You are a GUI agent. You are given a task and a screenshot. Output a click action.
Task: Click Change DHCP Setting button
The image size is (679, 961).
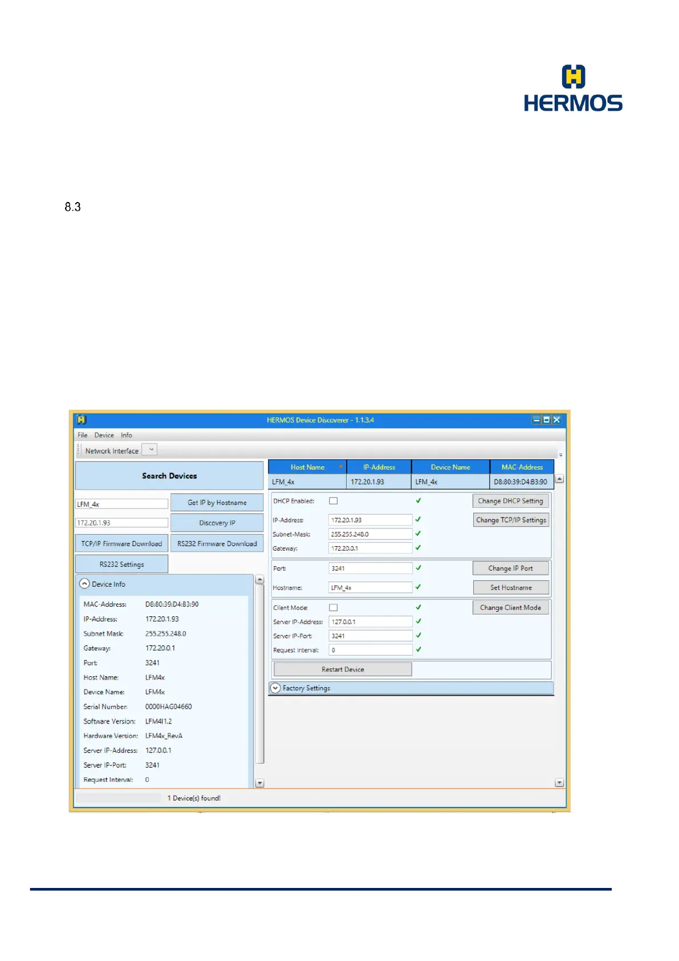pyautogui.click(x=511, y=500)
